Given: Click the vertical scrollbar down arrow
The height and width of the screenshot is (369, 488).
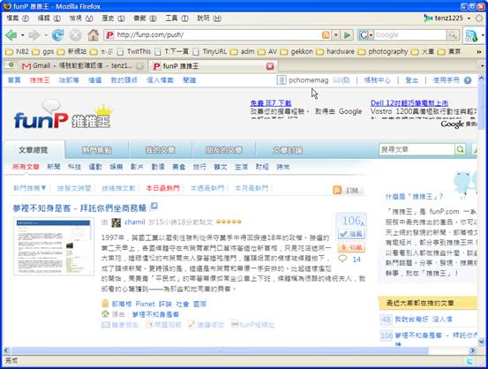Looking at the screenshot, I should [x=481, y=342].
